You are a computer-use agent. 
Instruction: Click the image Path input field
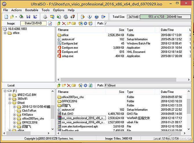148,23
